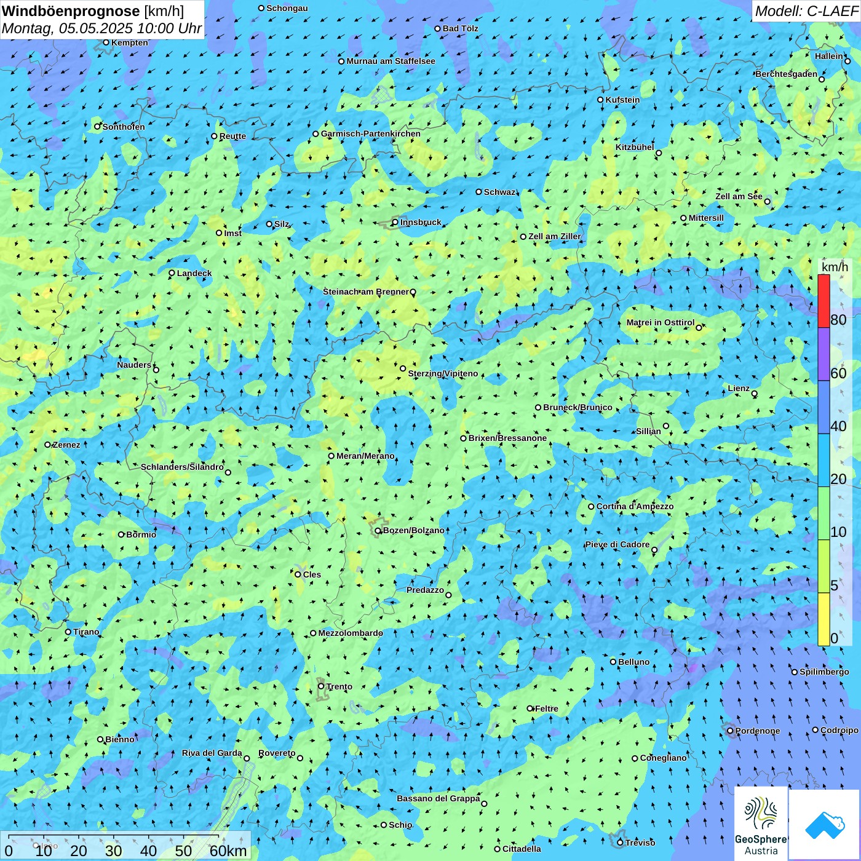Screen dimensions: 861x861
Task: Select the Innsbruck city label
Action: point(421,222)
